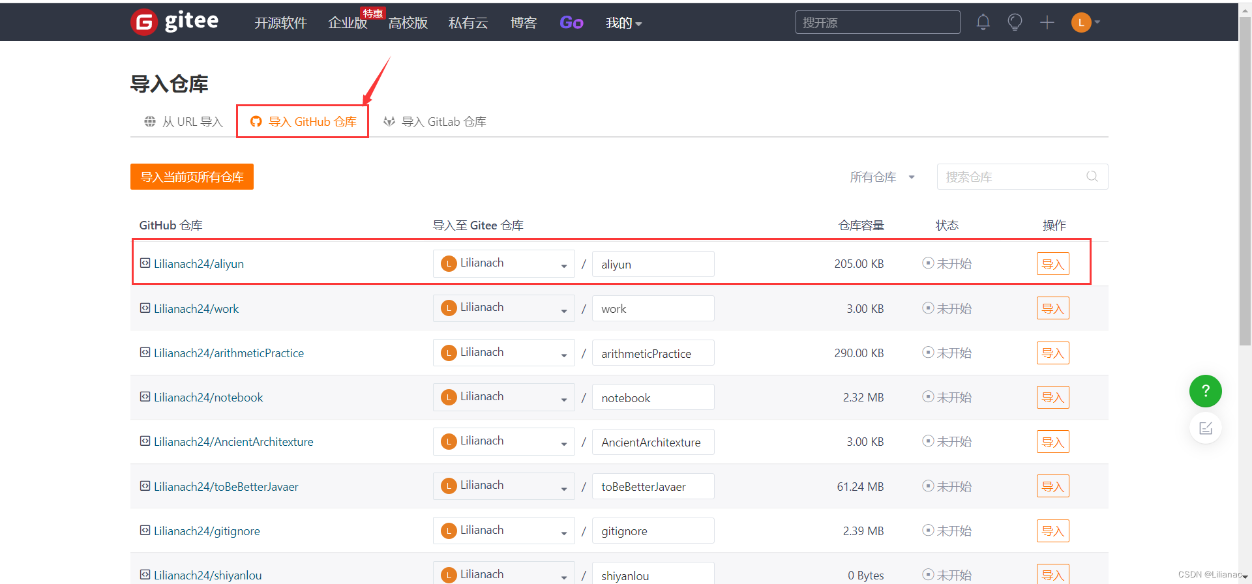Click 导入 button for arithmeticPractice
This screenshot has width=1252, height=584.
1052,353
